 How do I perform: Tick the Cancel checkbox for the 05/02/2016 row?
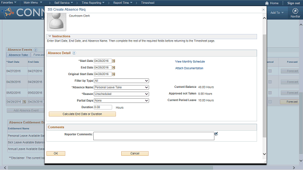(270, 93)
